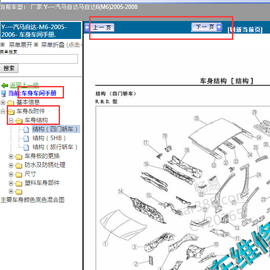Go to previous page with 上一页 button
The width and height of the screenshot is (270, 270).
(x=99, y=28)
